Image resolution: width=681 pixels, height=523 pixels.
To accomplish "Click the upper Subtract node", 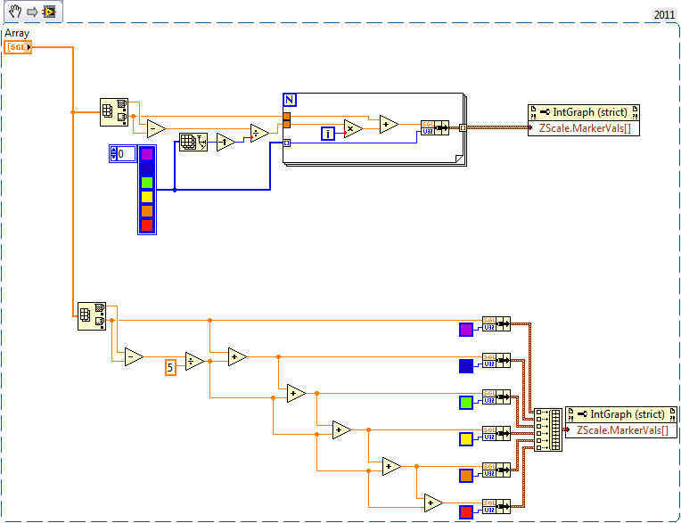I will [156, 129].
